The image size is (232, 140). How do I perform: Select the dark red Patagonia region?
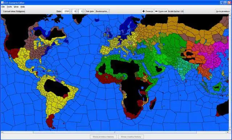(x=50, y=121)
